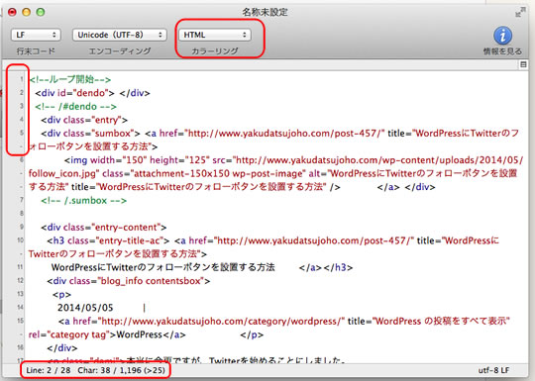This screenshot has height=381, width=535.
Task: Click line number 12 in gutter
Action: [x=20, y=280]
